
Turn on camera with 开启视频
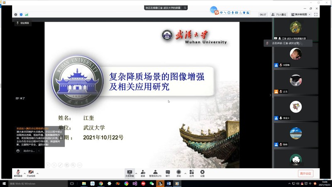[31, 173]
